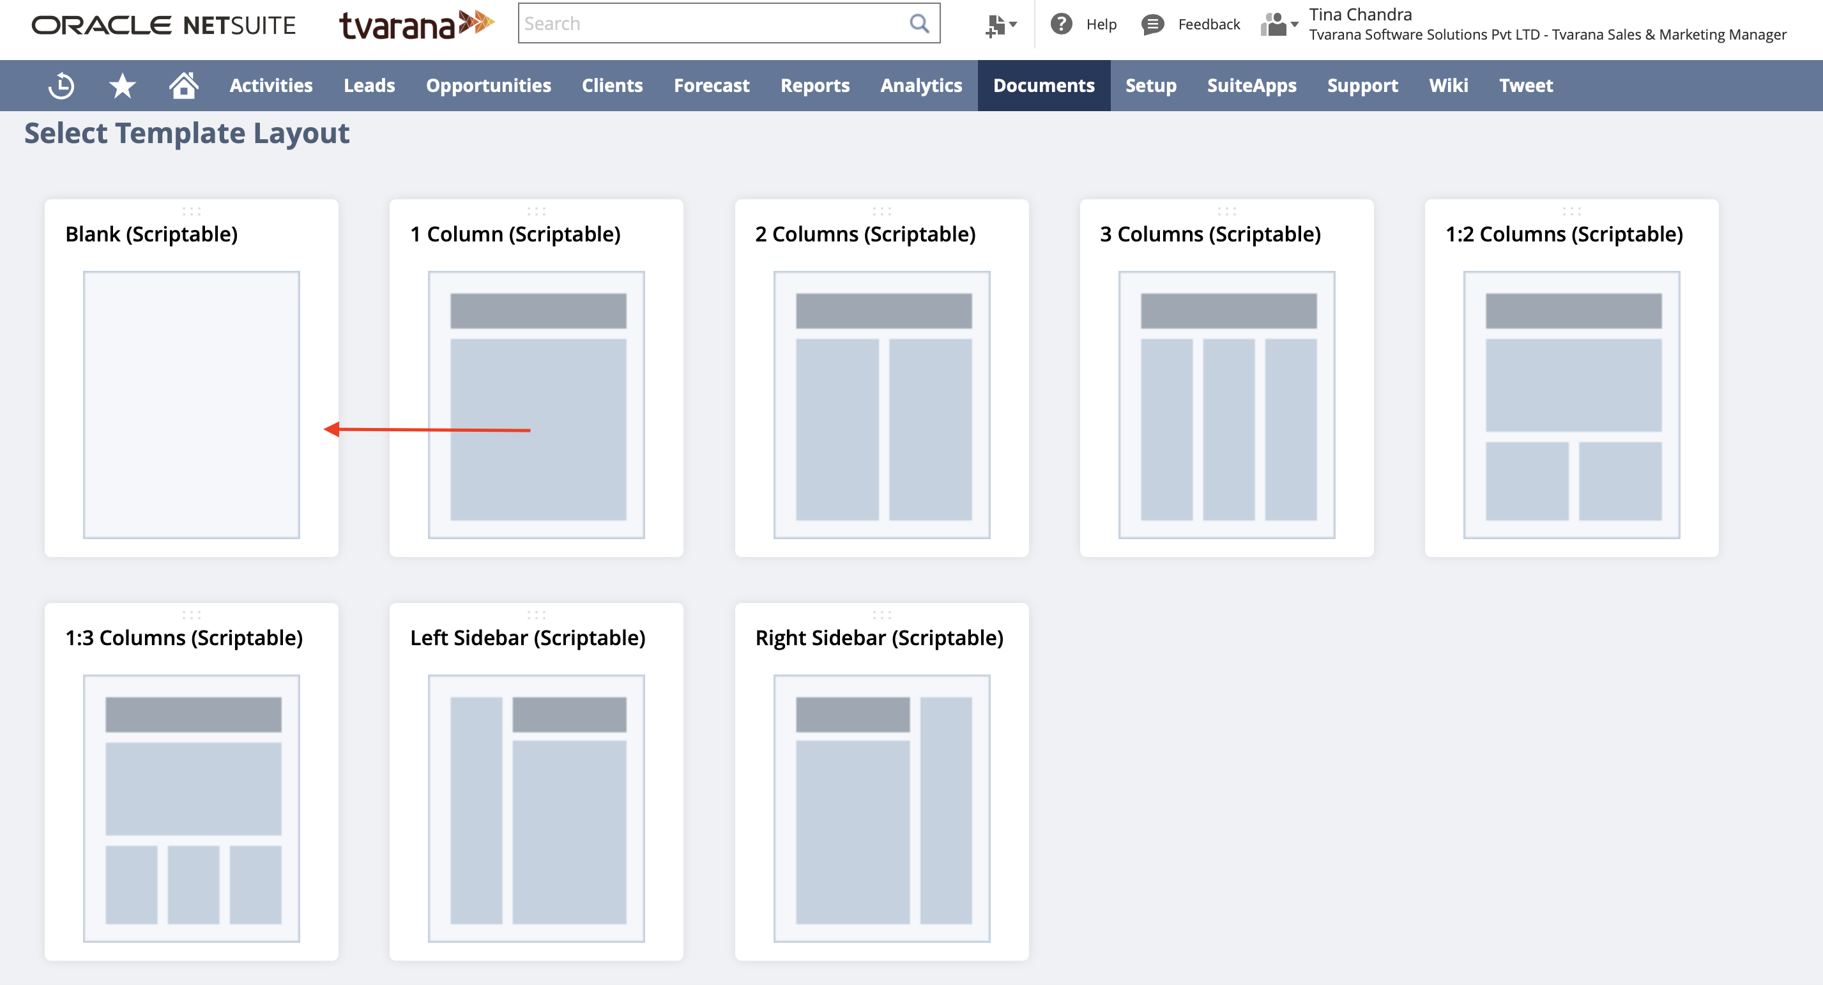Image resolution: width=1823 pixels, height=985 pixels.
Task: Click the Feedback link text
Action: (1209, 25)
